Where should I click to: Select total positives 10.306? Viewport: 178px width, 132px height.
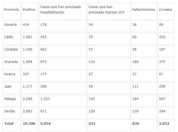29,123
